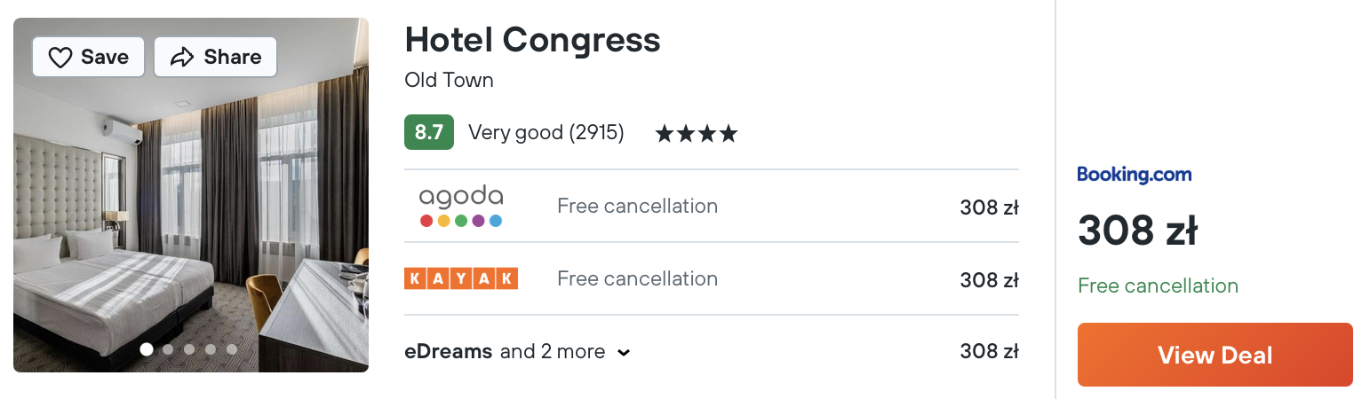Click the heart Save icon on the photo
The image size is (1370, 399).
60,58
